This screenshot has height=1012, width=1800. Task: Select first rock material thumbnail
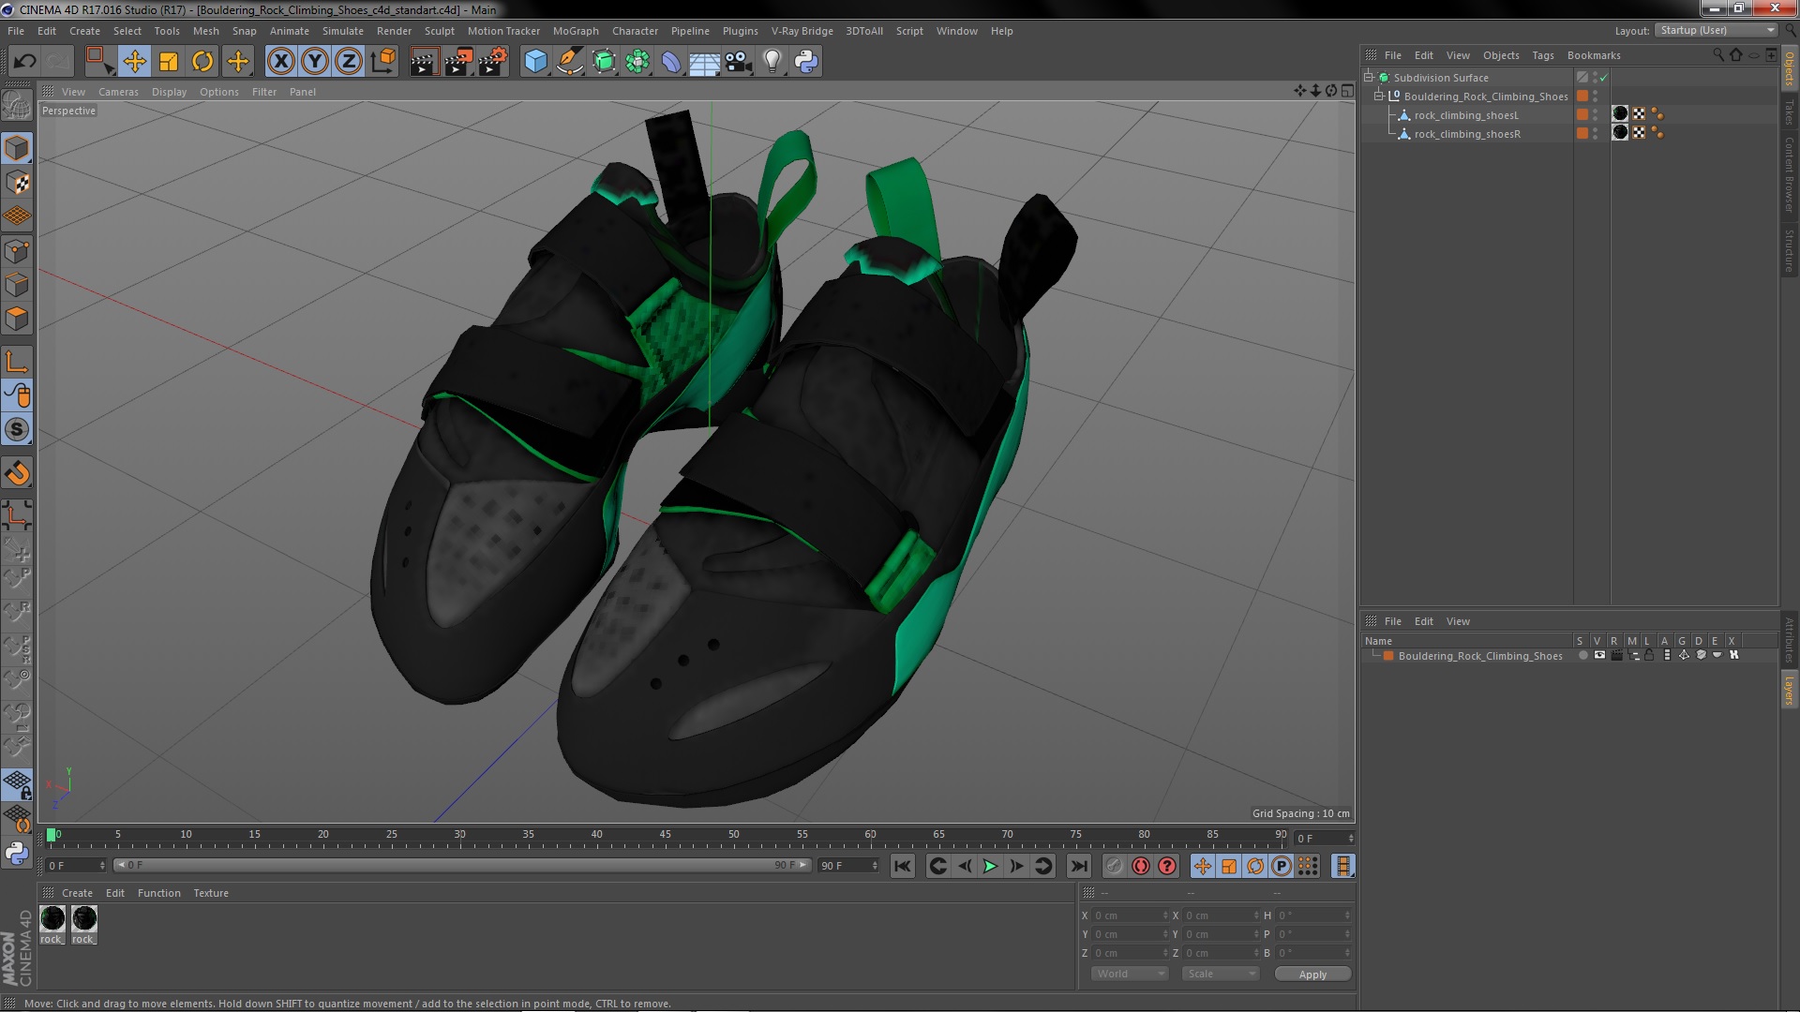coord(52,919)
